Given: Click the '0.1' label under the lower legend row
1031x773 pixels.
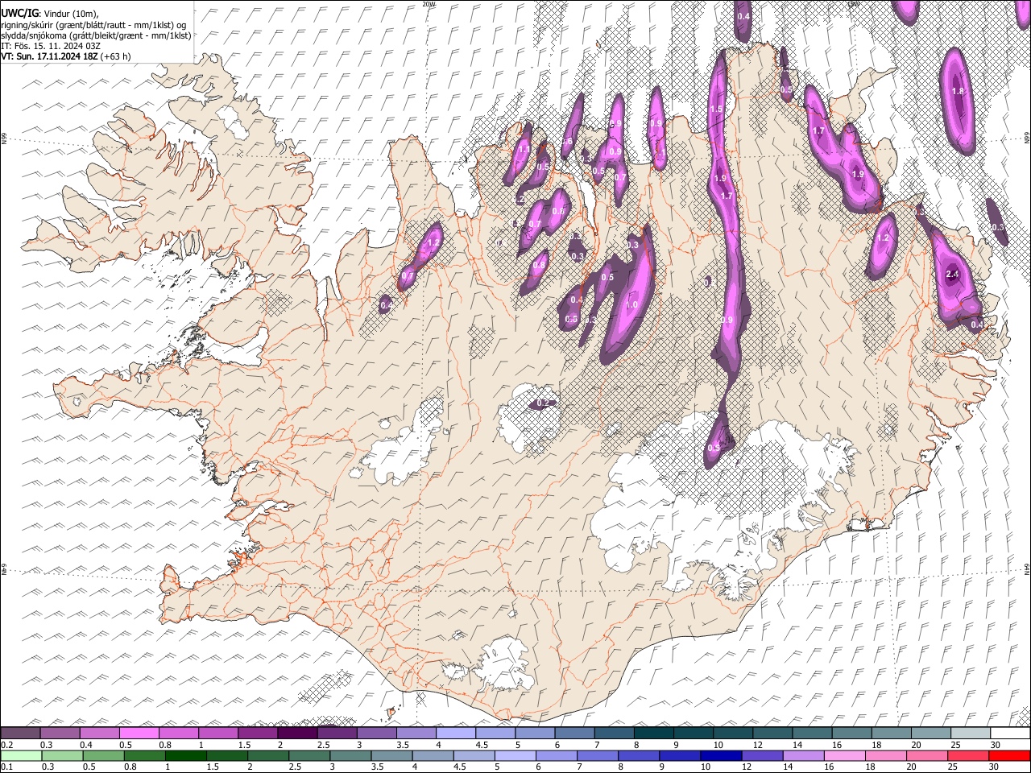Looking at the screenshot, I should coord(6,767).
